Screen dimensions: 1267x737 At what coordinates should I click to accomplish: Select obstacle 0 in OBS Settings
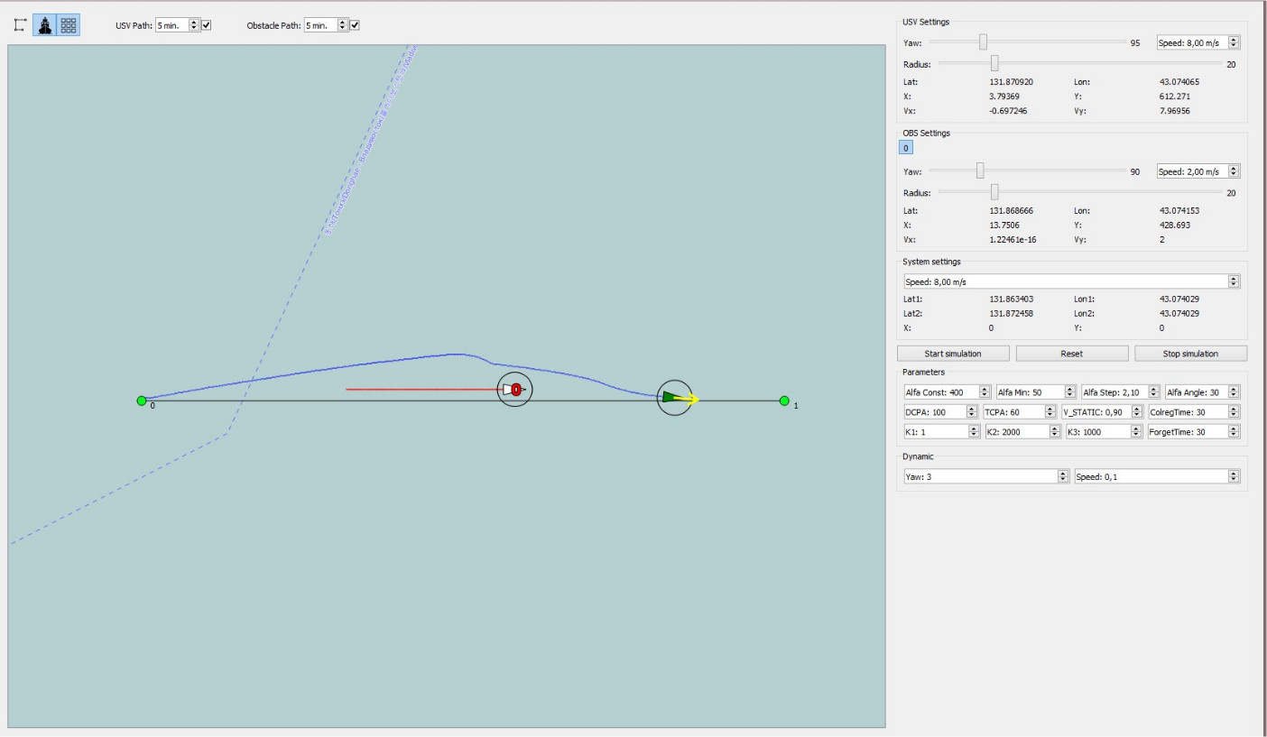(907, 148)
